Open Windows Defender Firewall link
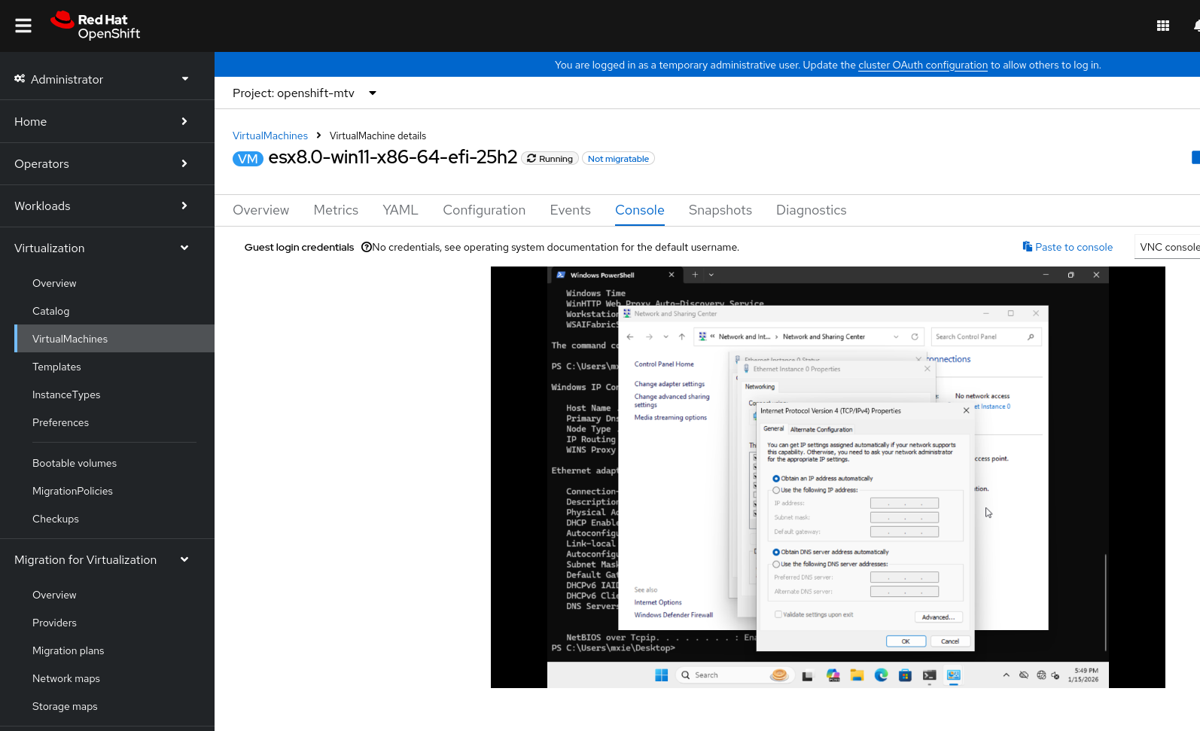1200x731 pixels. (673, 615)
